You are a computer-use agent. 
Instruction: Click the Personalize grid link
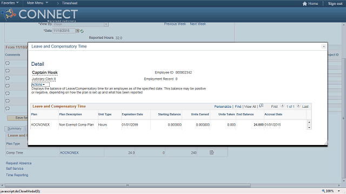[x=223, y=107]
